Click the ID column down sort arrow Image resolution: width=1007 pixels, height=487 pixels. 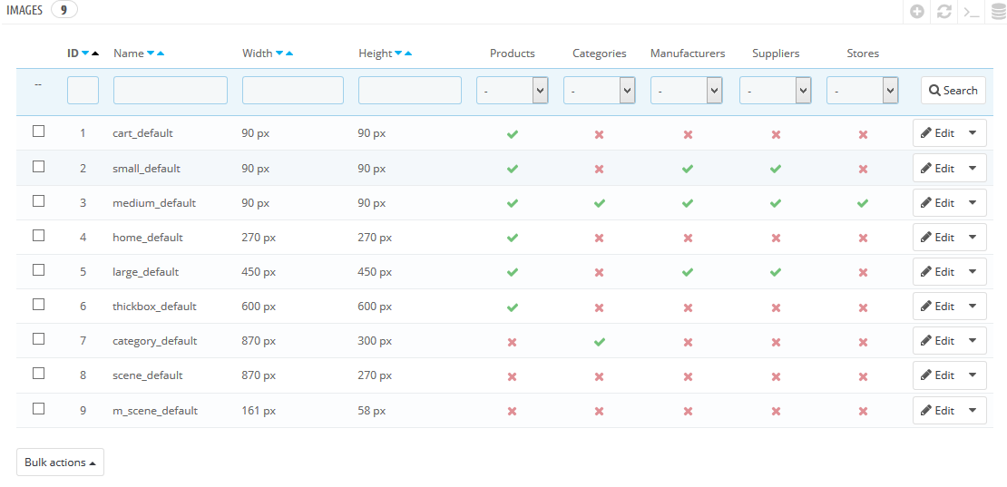pyautogui.click(x=85, y=54)
